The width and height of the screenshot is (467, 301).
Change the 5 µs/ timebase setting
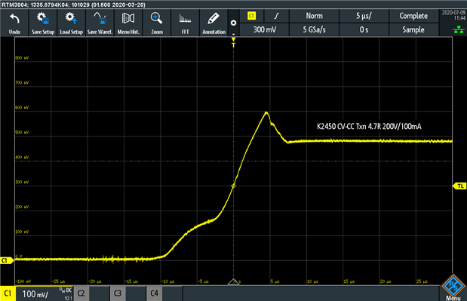(364, 16)
